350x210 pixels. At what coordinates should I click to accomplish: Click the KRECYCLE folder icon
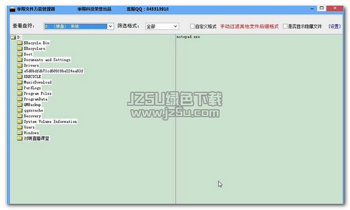pos(20,77)
